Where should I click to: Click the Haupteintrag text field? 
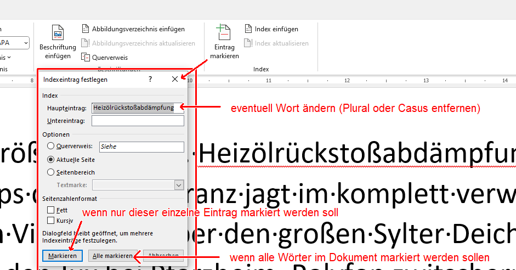(138, 108)
